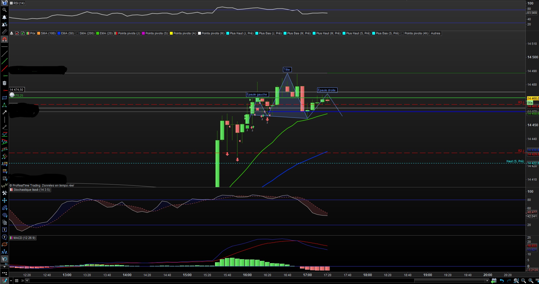Viewport: 539px width, 284px height.
Task: Select the Épaule gauche pattern label
Action: point(257,94)
